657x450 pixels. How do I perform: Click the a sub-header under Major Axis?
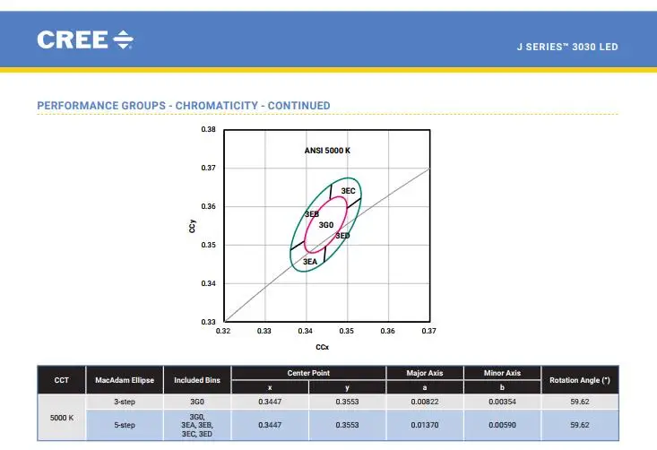425,387
